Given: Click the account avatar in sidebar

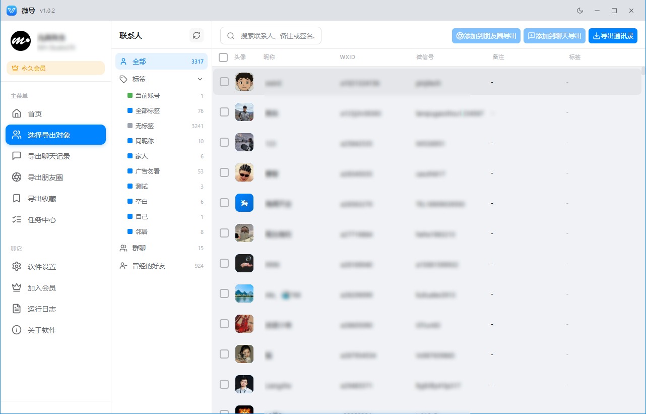Looking at the screenshot, I should (x=21, y=40).
